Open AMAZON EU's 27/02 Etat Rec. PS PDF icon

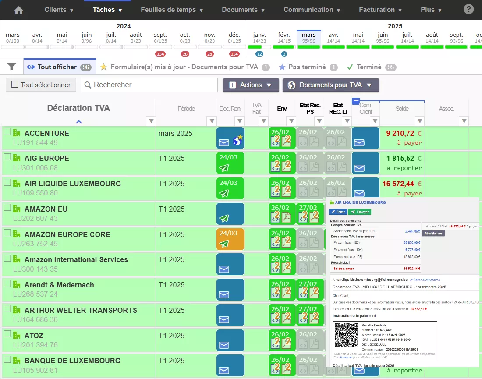tap(314, 217)
